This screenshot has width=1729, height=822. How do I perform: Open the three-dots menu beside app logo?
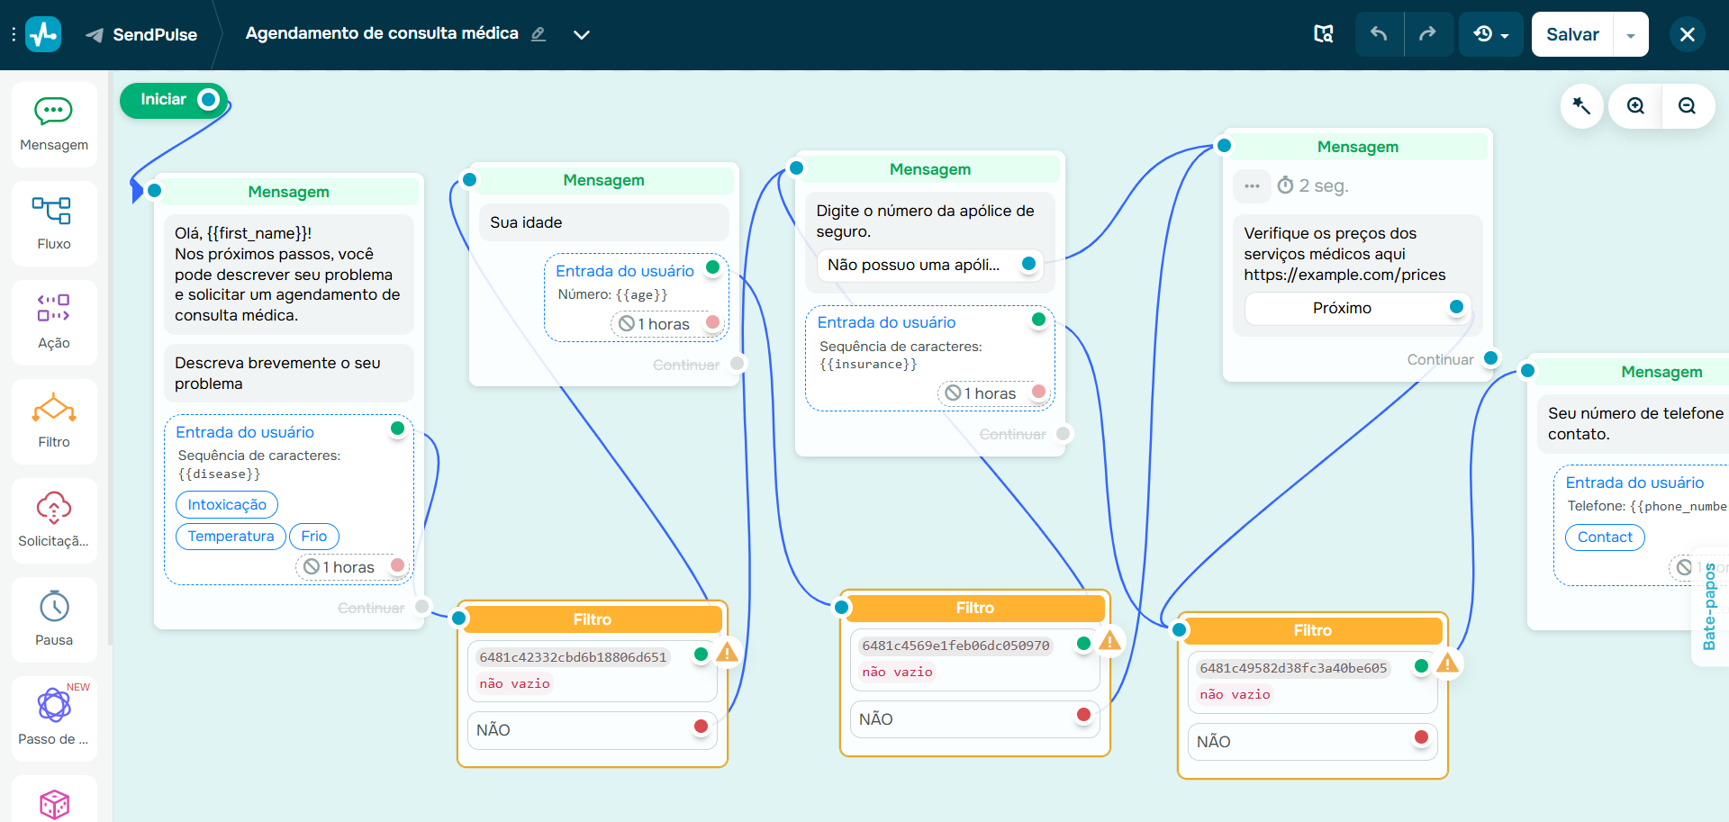13,34
